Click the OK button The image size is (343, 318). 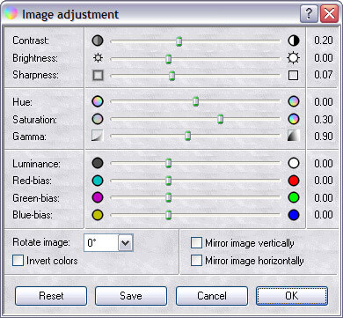(x=292, y=296)
